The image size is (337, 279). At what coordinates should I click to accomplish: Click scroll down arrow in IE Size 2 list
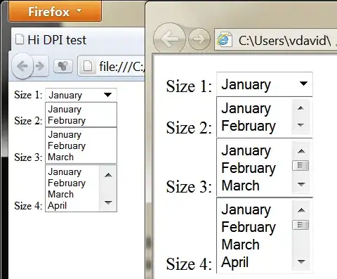300,125
